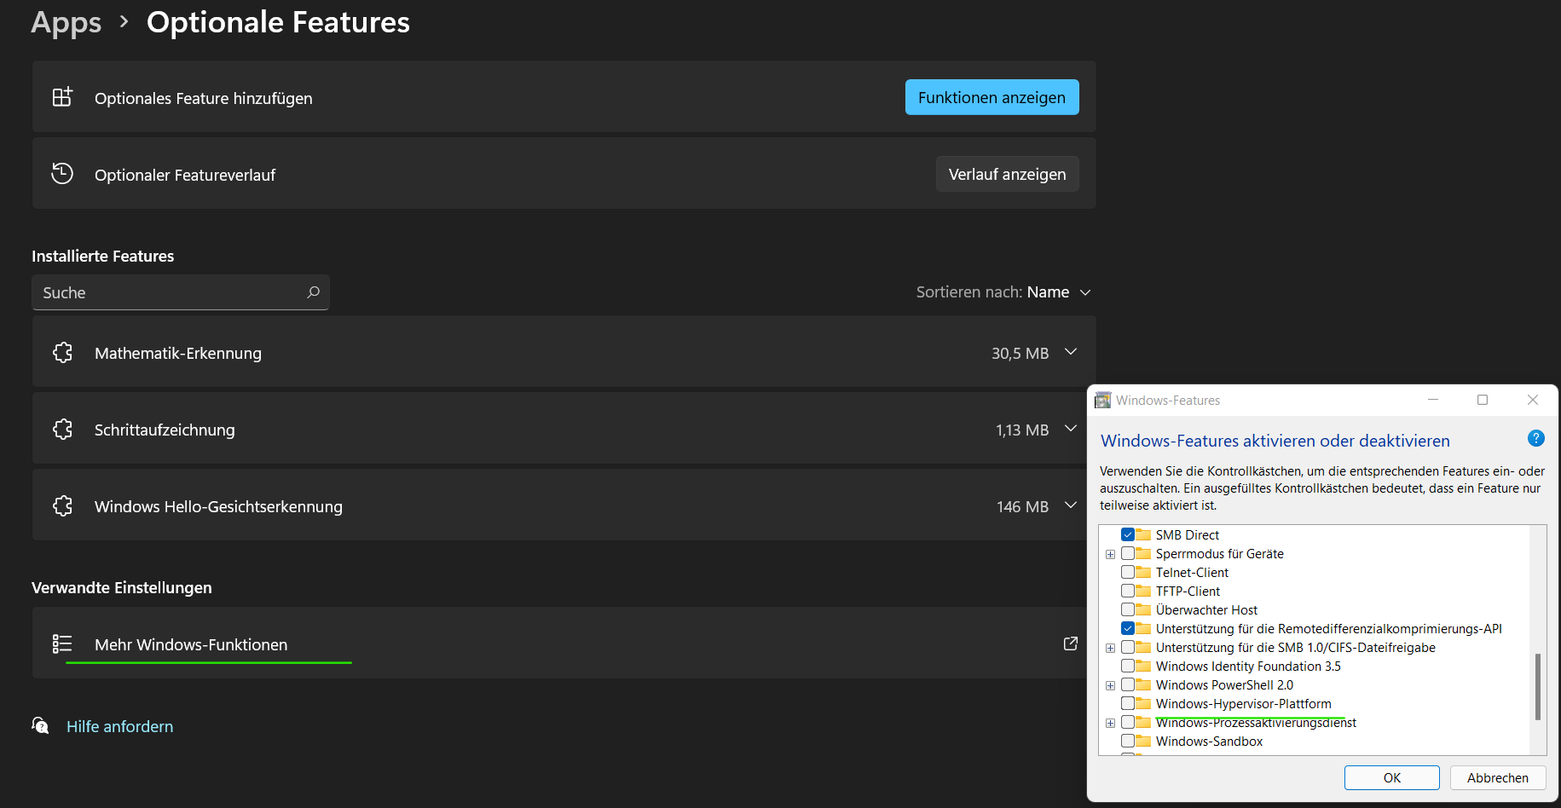The width and height of the screenshot is (1561, 808).
Task: Click the Mathematik-Erkennung puzzle icon
Action: (62, 352)
